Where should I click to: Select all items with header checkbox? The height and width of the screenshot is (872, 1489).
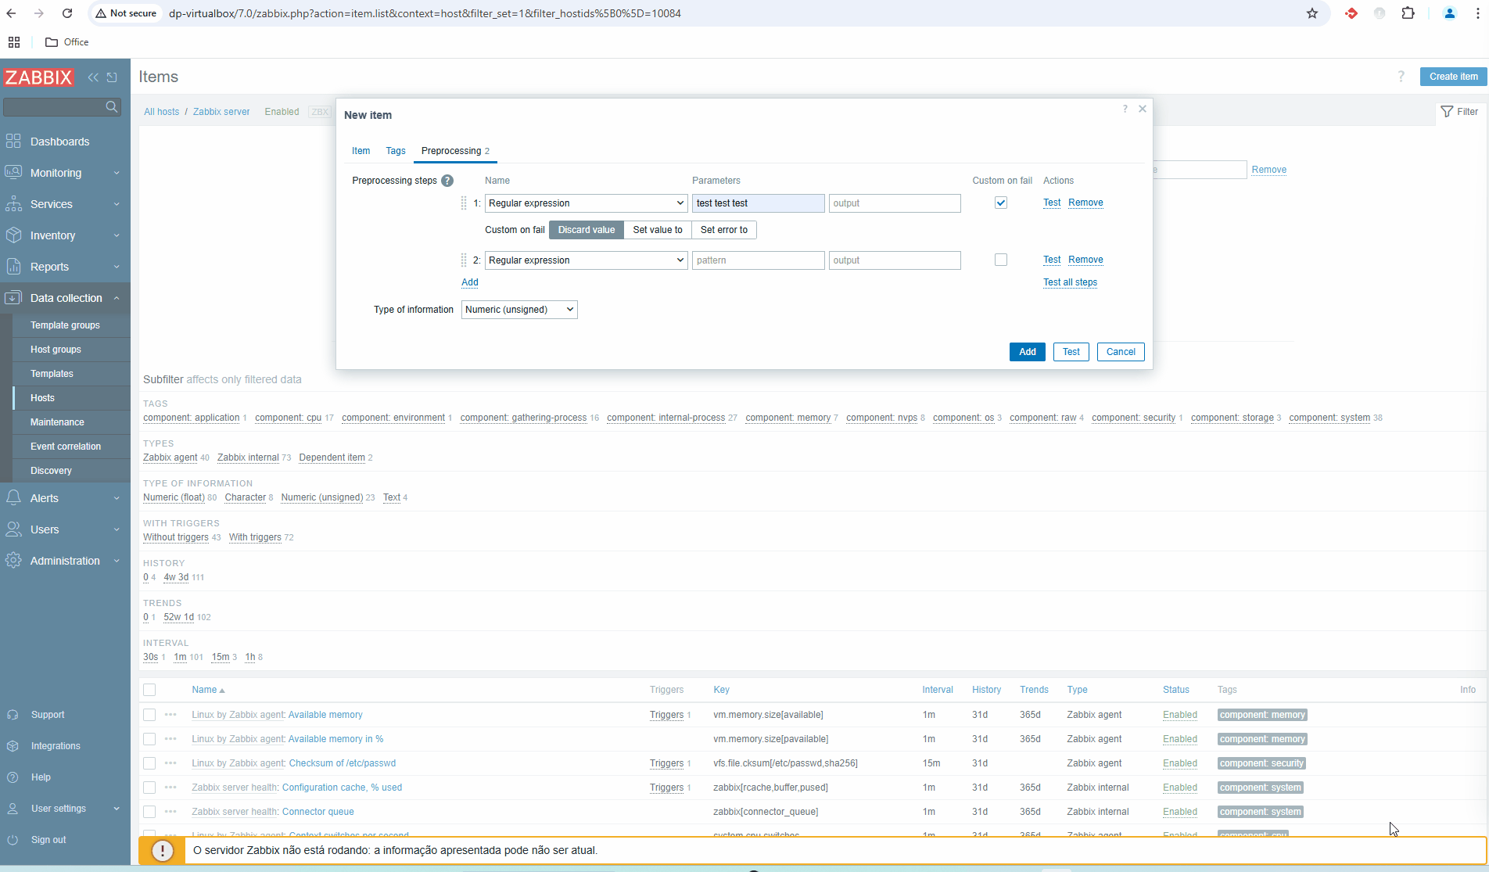149,690
